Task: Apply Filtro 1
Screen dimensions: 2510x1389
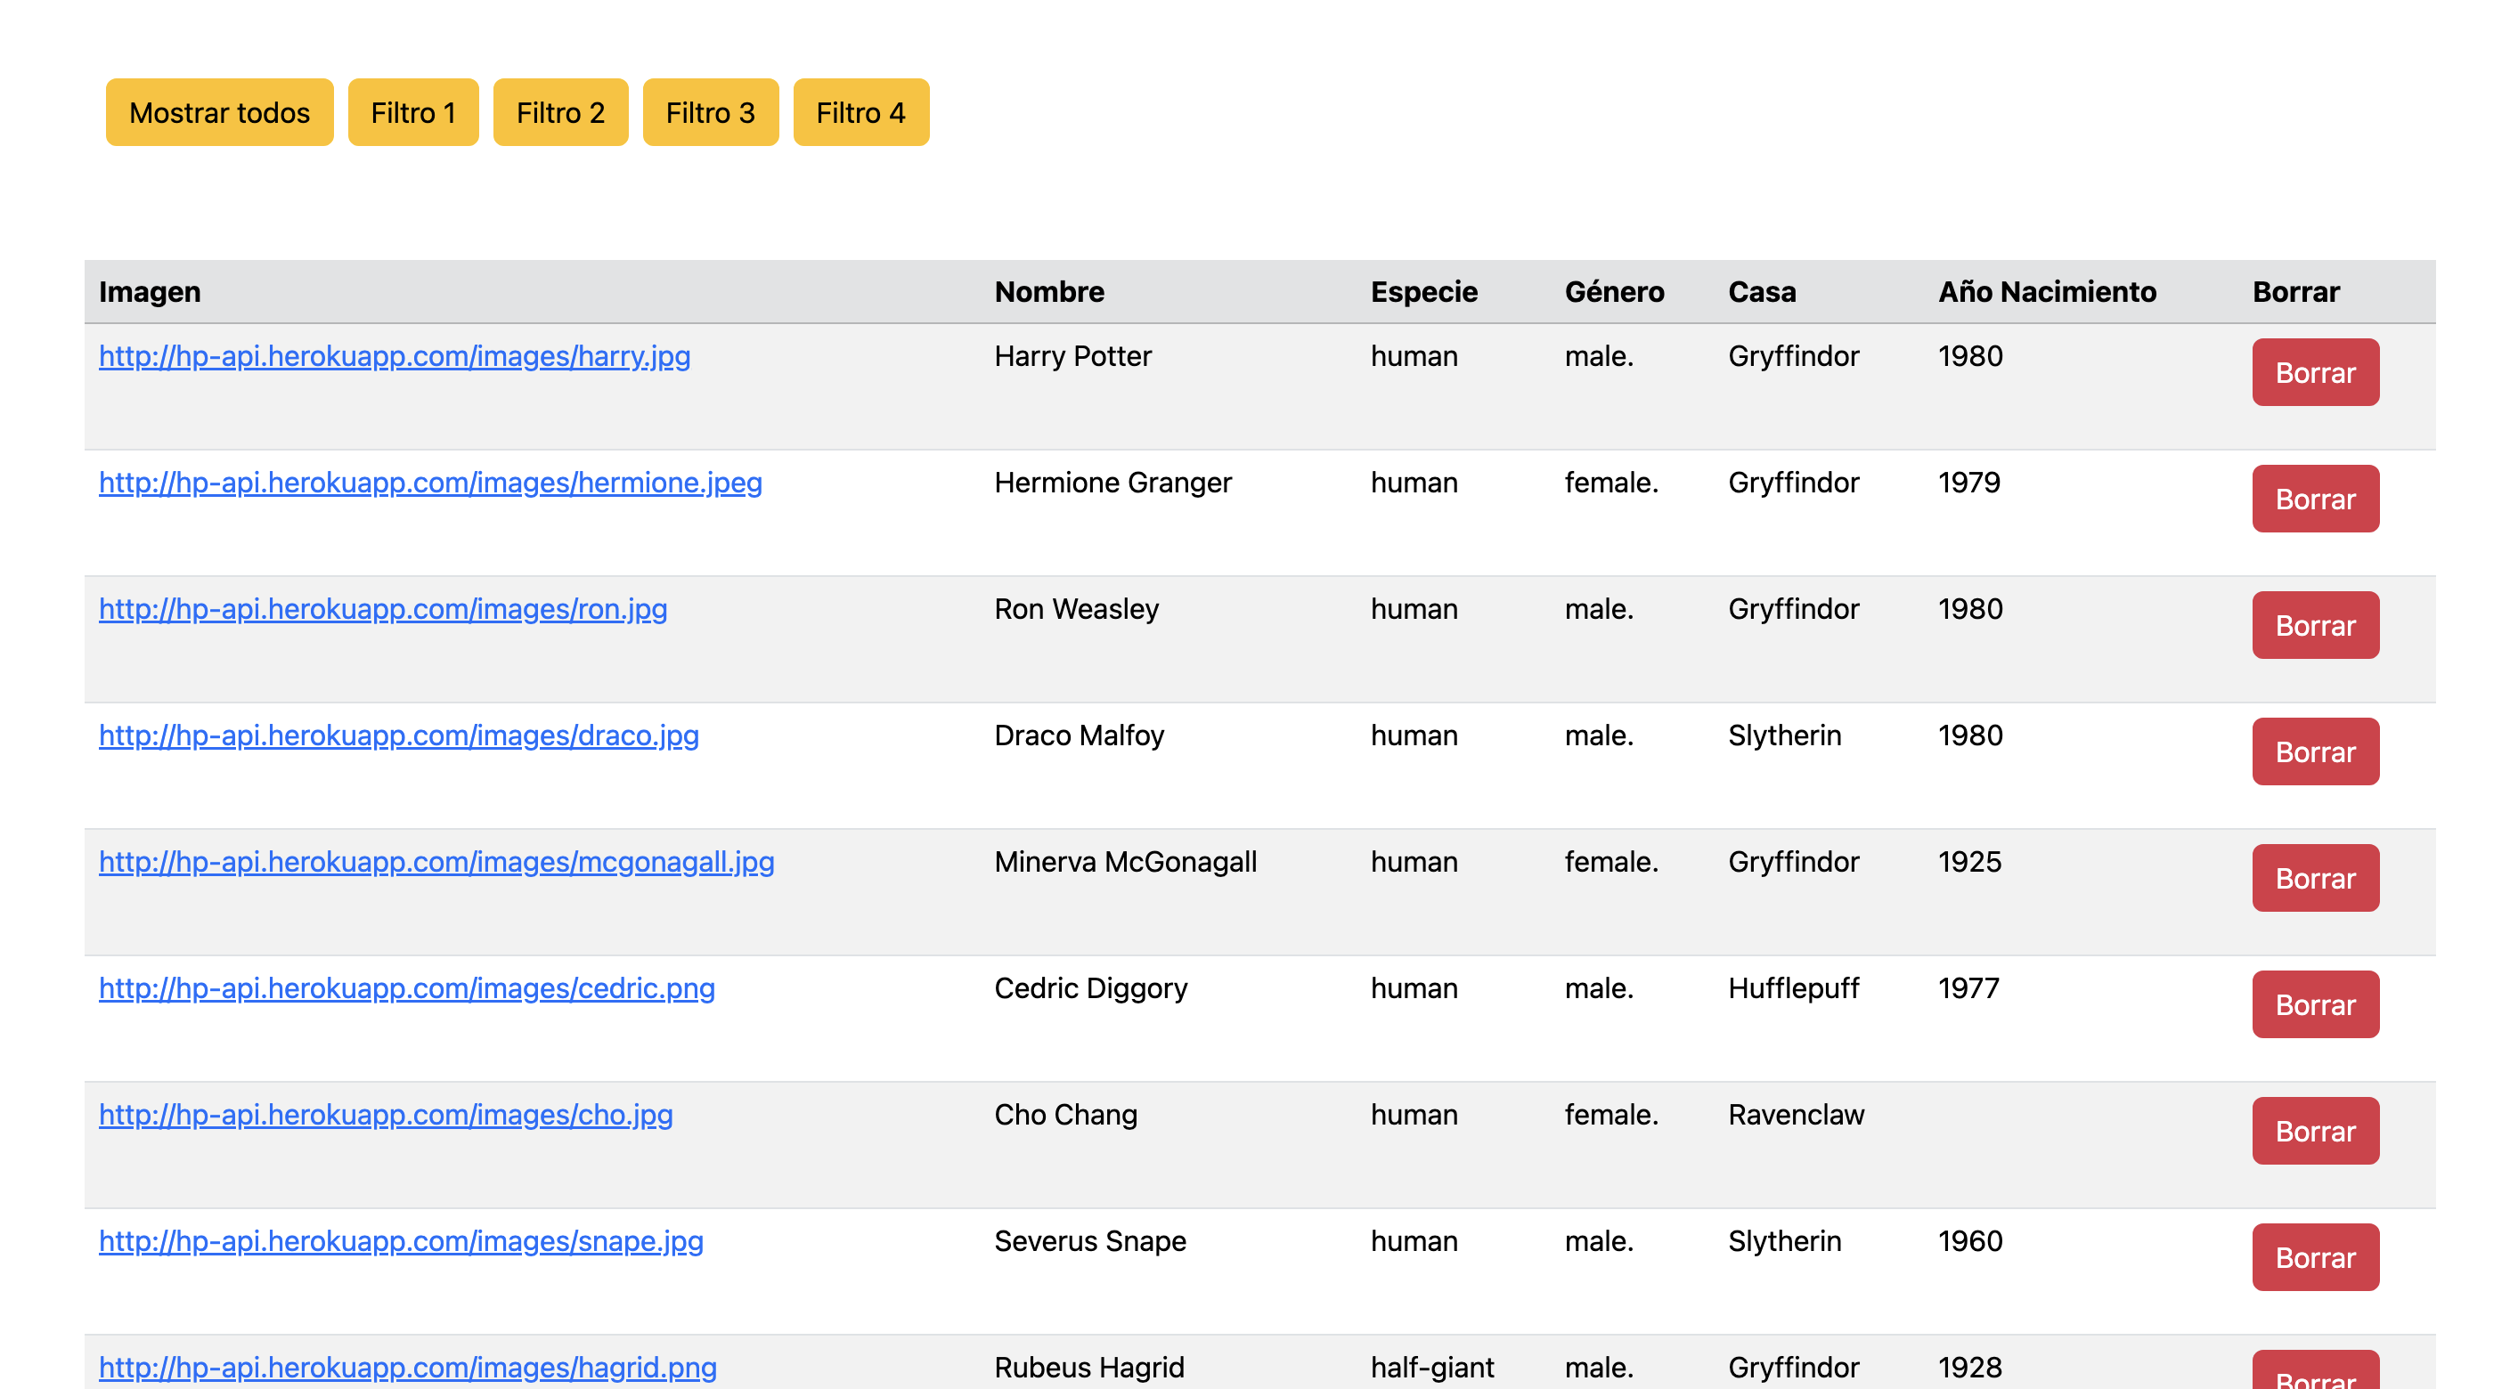Action: coord(413,113)
